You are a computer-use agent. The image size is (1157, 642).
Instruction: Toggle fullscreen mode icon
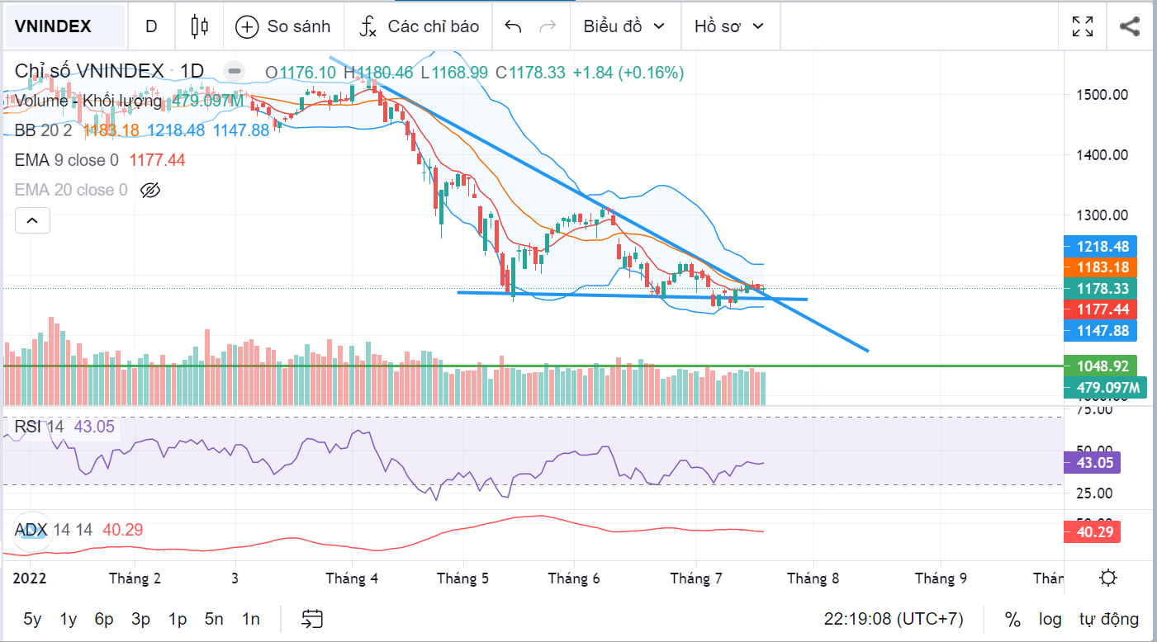click(1083, 26)
